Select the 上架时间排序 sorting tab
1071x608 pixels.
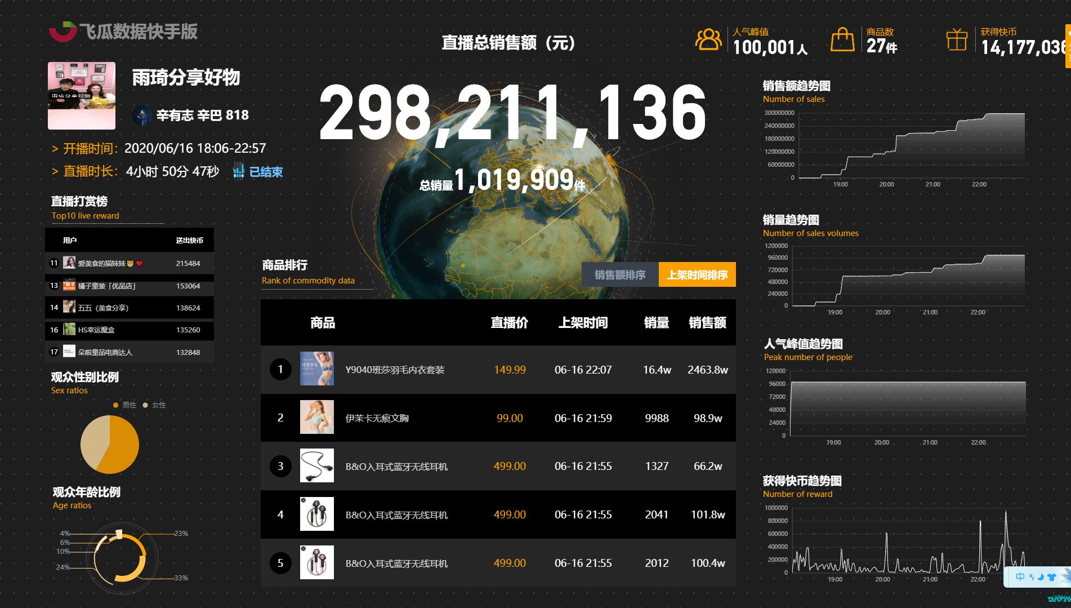click(697, 275)
